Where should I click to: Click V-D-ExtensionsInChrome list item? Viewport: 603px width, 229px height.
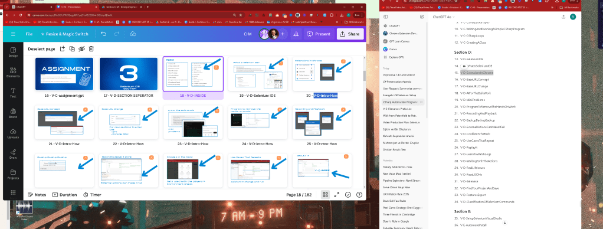point(477,73)
